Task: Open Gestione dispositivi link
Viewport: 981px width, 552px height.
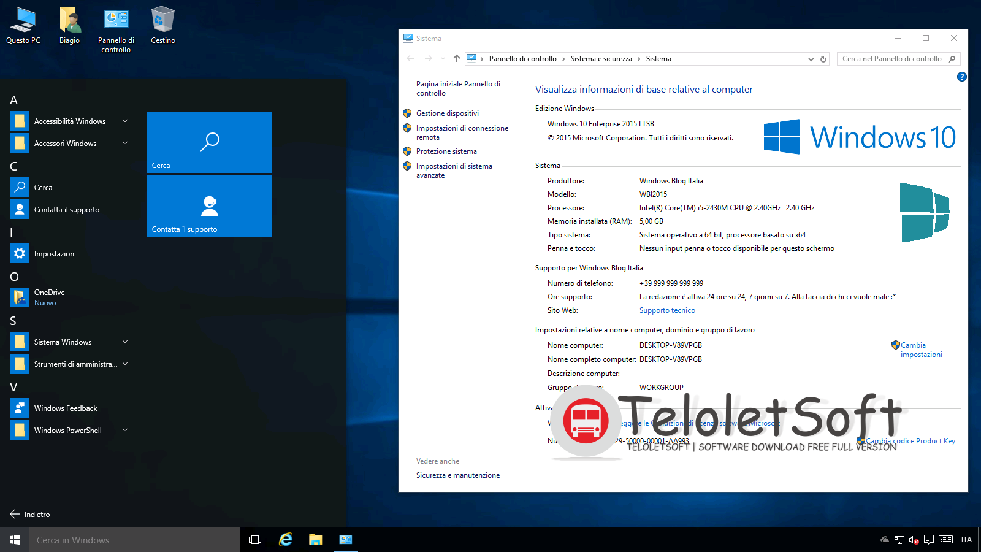Action: click(x=448, y=113)
